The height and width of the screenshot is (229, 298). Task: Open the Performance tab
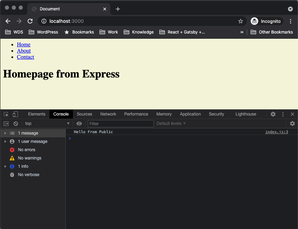(136, 114)
